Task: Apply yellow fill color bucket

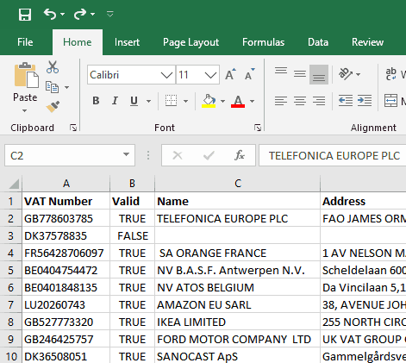Action: tap(209, 101)
